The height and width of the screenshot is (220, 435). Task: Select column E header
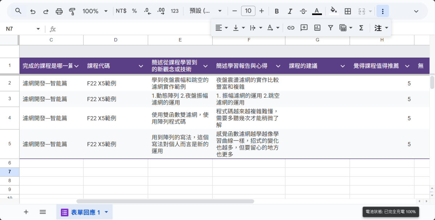click(x=180, y=40)
